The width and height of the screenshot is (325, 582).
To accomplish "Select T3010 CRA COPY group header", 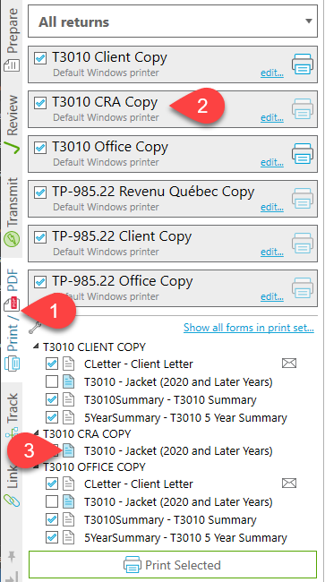I will click(87, 434).
